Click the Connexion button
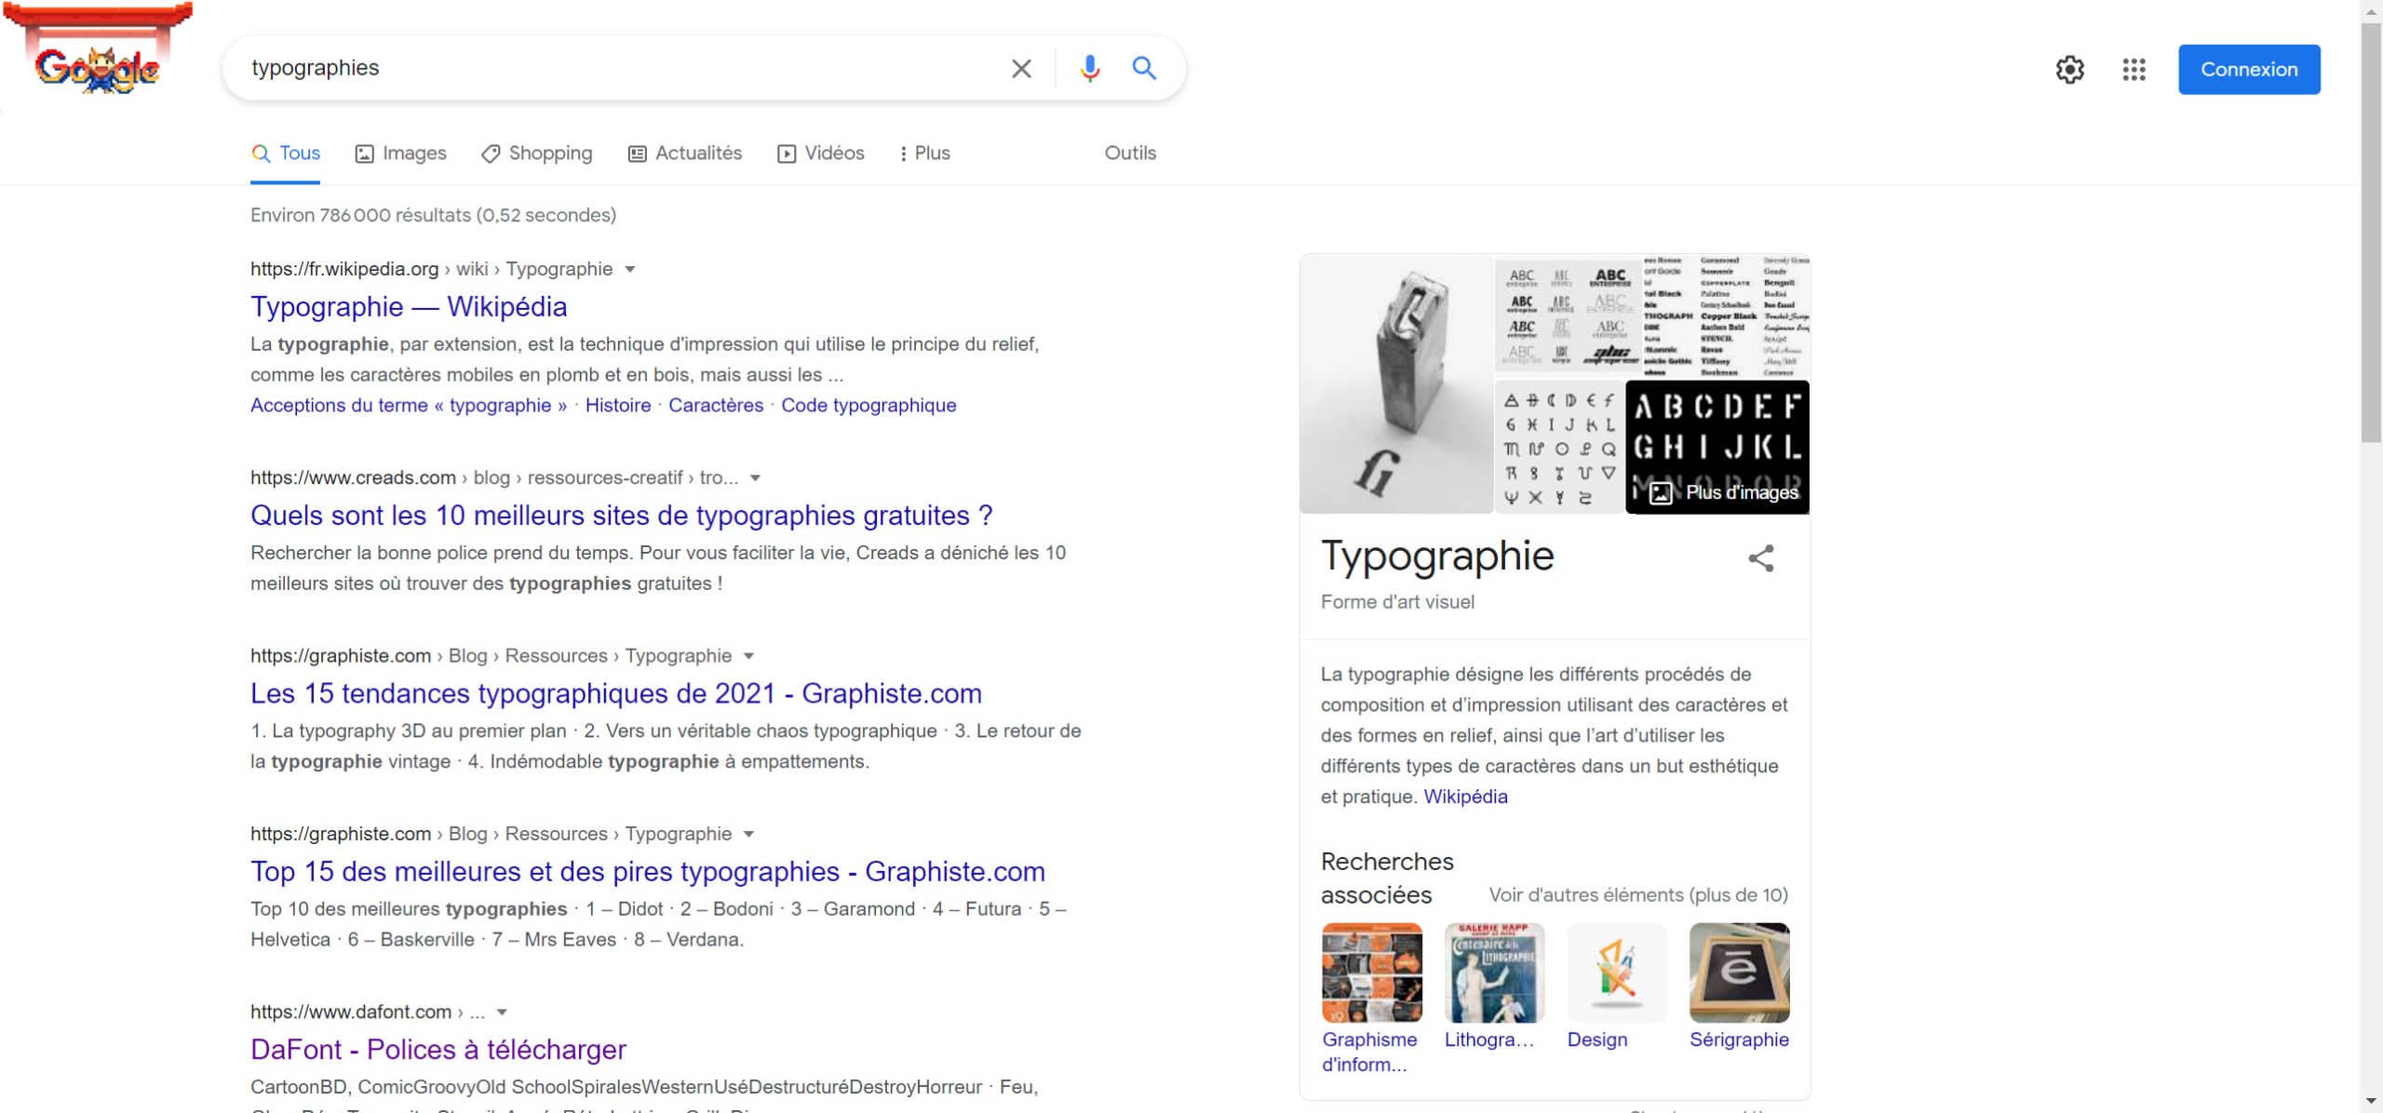The width and height of the screenshot is (2383, 1113). pyautogui.click(x=2249, y=70)
